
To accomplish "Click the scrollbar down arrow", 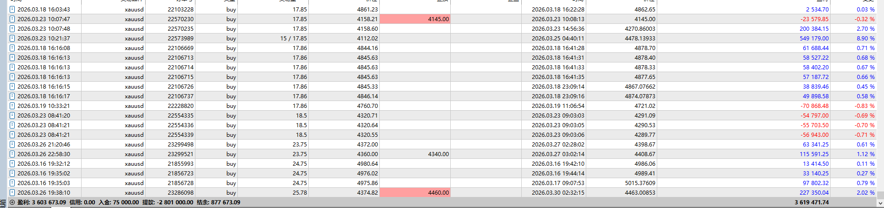I will tap(880, 202).
